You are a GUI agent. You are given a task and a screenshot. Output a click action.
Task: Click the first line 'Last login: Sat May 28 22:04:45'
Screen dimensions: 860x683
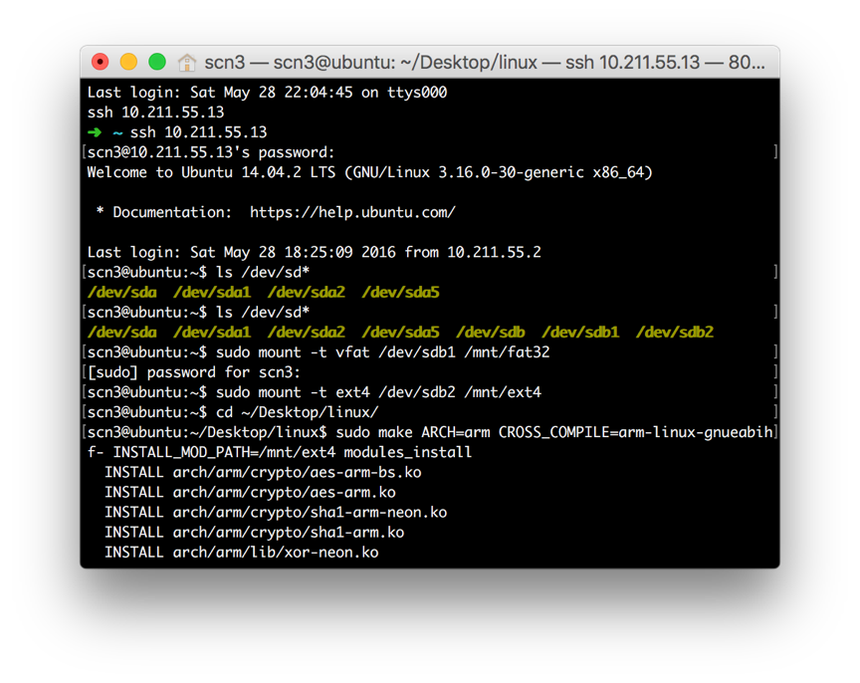click(267, 93)
